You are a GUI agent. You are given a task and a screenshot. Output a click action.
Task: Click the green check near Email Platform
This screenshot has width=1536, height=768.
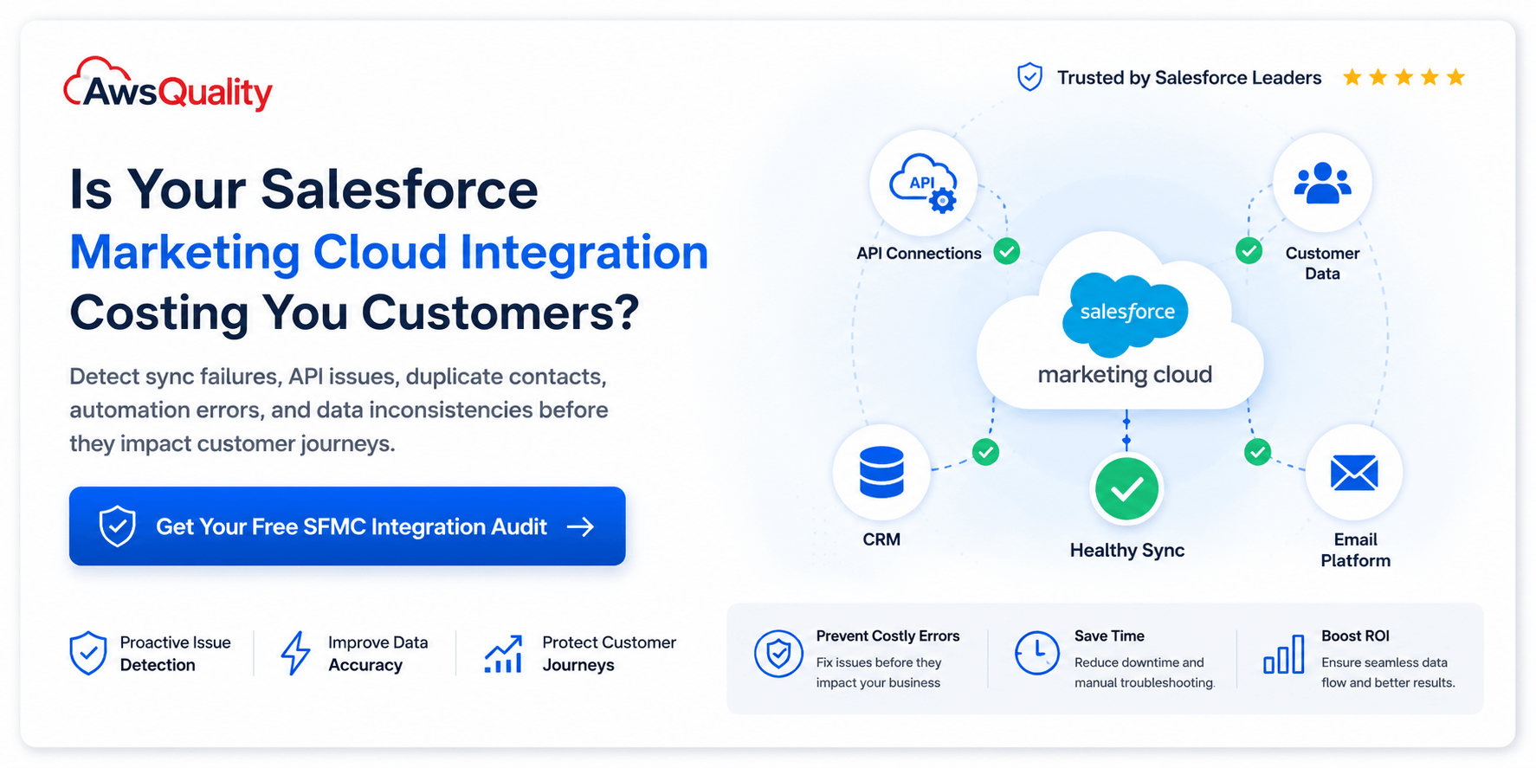(1257, 452)
